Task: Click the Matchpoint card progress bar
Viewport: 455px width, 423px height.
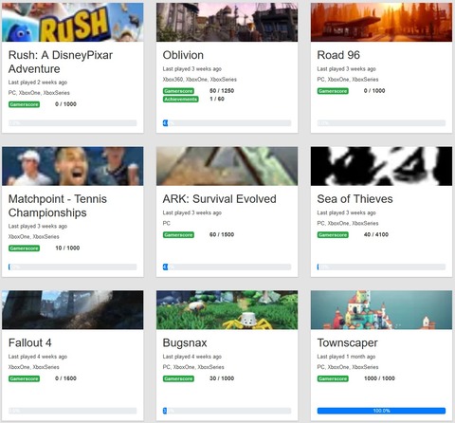Action: click(x=73, y=267)
